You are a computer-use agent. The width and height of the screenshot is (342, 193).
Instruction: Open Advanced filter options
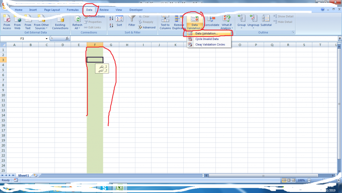click(147, 27)
